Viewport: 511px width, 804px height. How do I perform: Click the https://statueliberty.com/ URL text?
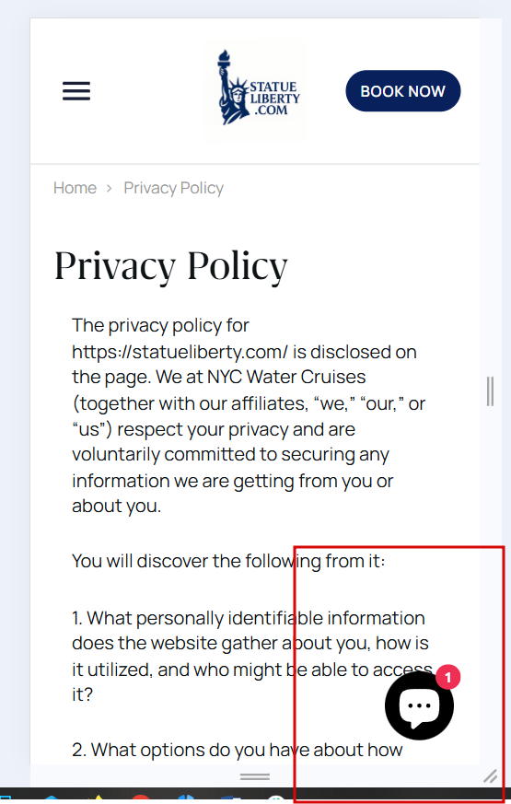[x=180, y=352]
